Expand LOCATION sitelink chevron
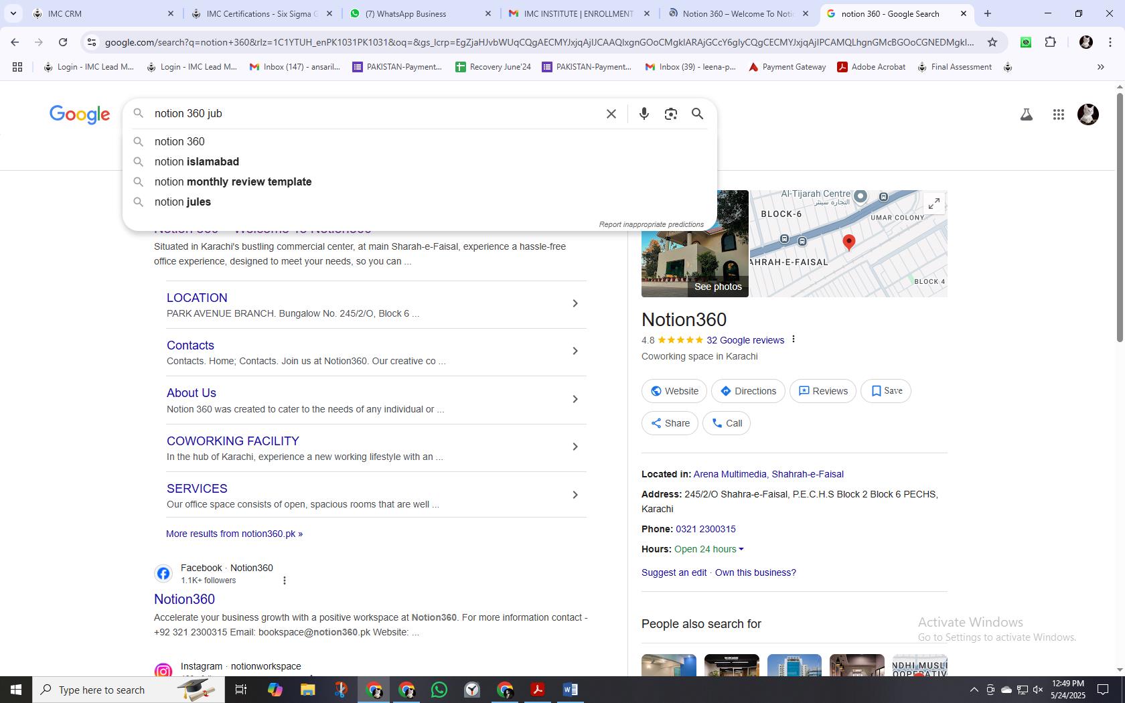This screenshot has width=1125, height=703. point(575,303)
